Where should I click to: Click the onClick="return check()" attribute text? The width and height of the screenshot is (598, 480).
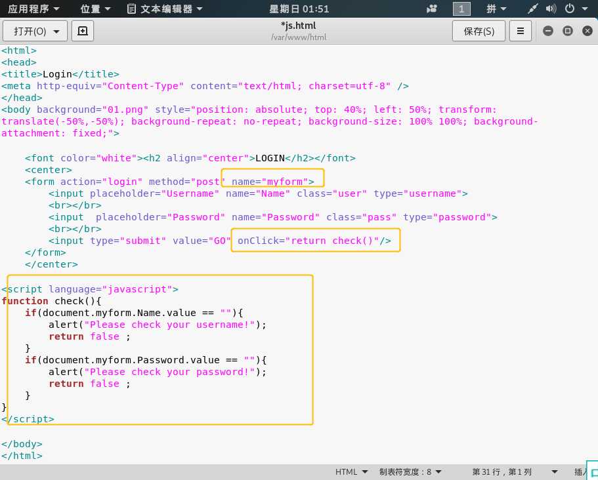(308, 241)
